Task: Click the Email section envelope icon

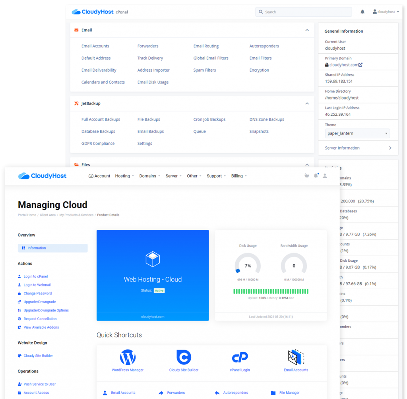Action: coord(76,30)
